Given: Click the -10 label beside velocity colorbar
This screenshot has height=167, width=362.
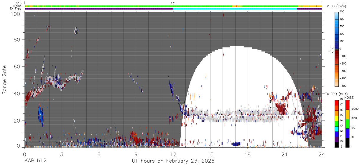Looking at the screenshot, I should pos(330,52).
